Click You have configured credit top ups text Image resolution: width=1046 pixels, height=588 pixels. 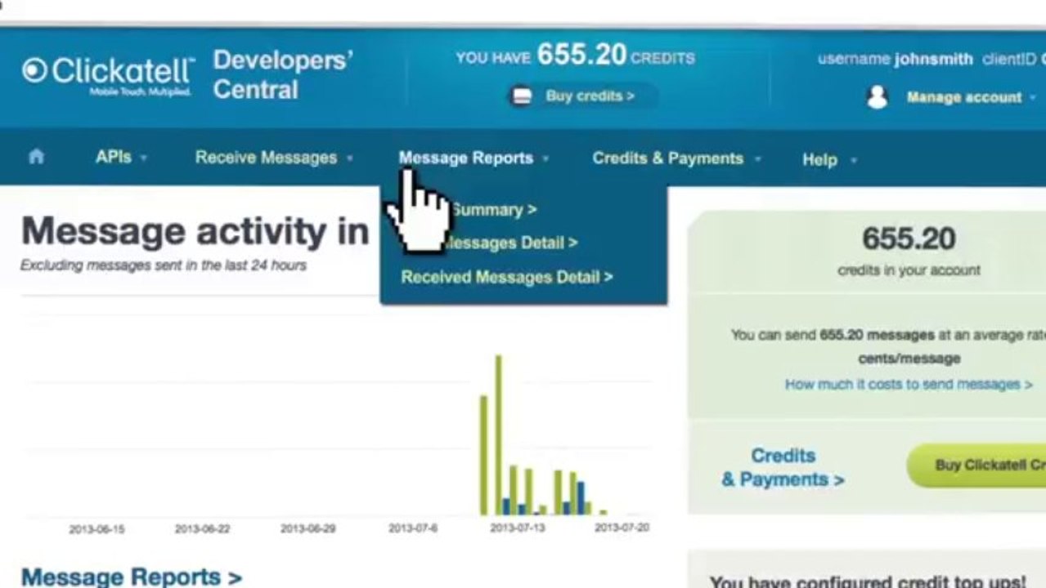coord(868,581)
